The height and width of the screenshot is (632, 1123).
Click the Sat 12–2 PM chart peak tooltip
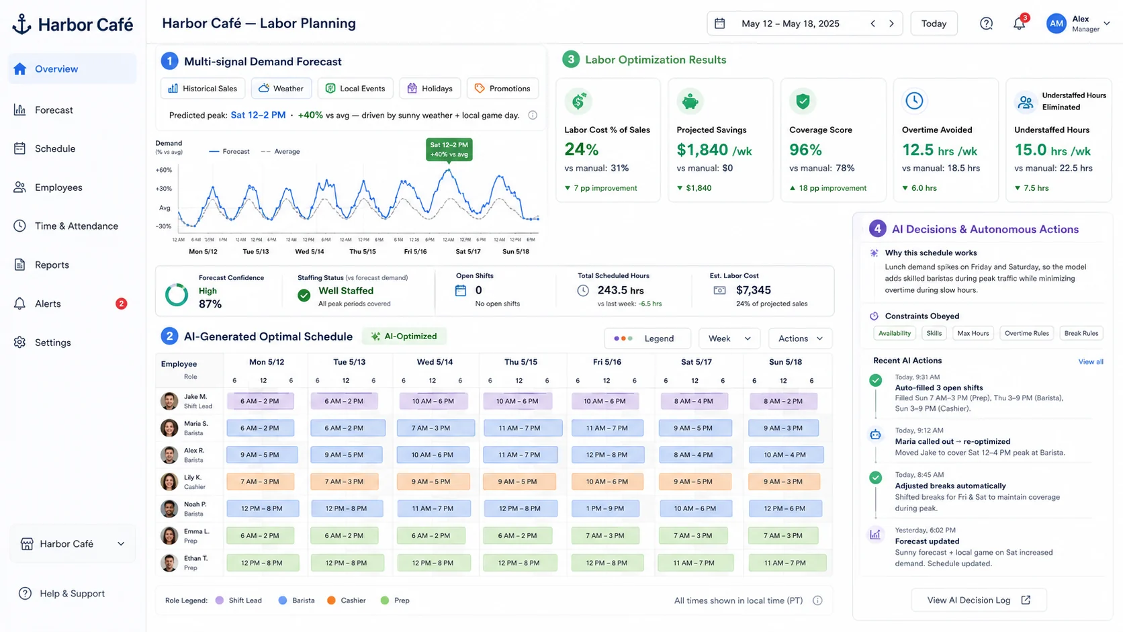point(449,149)
